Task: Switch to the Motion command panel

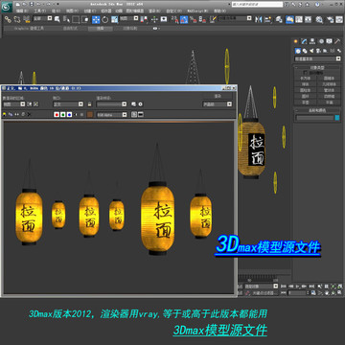Action: pyautogui.click(x=321, y=41)
